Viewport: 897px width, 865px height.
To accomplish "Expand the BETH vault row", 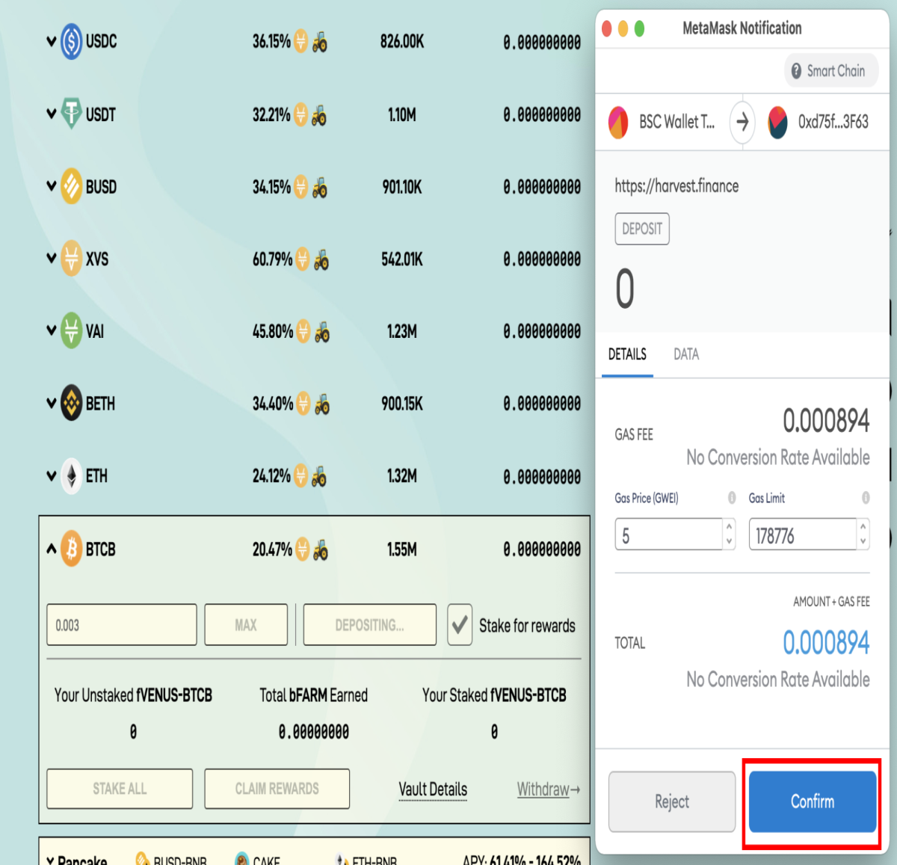I will click(x=52, y=403).
